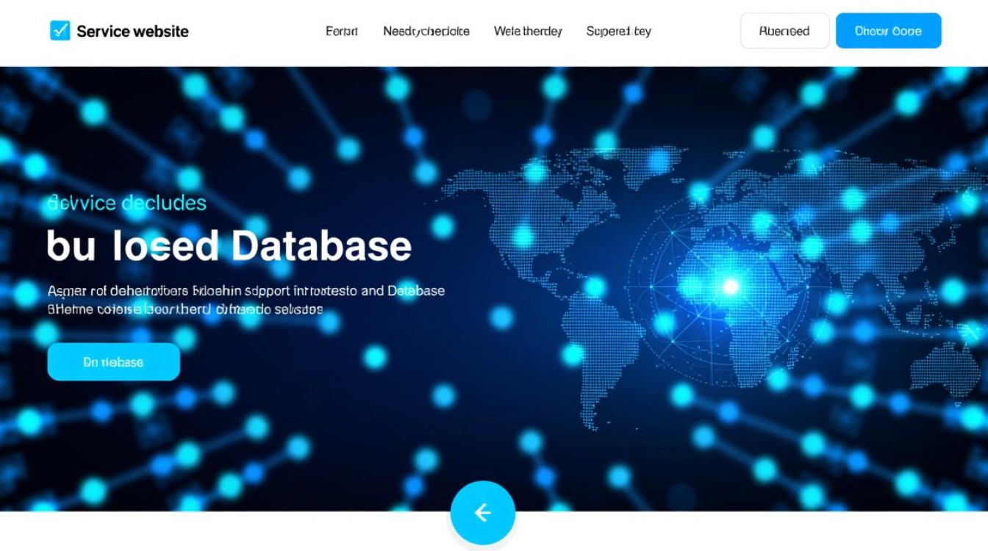
Task: Click the "Dn tiebase" hero button
Action: (x=113, y=362)
